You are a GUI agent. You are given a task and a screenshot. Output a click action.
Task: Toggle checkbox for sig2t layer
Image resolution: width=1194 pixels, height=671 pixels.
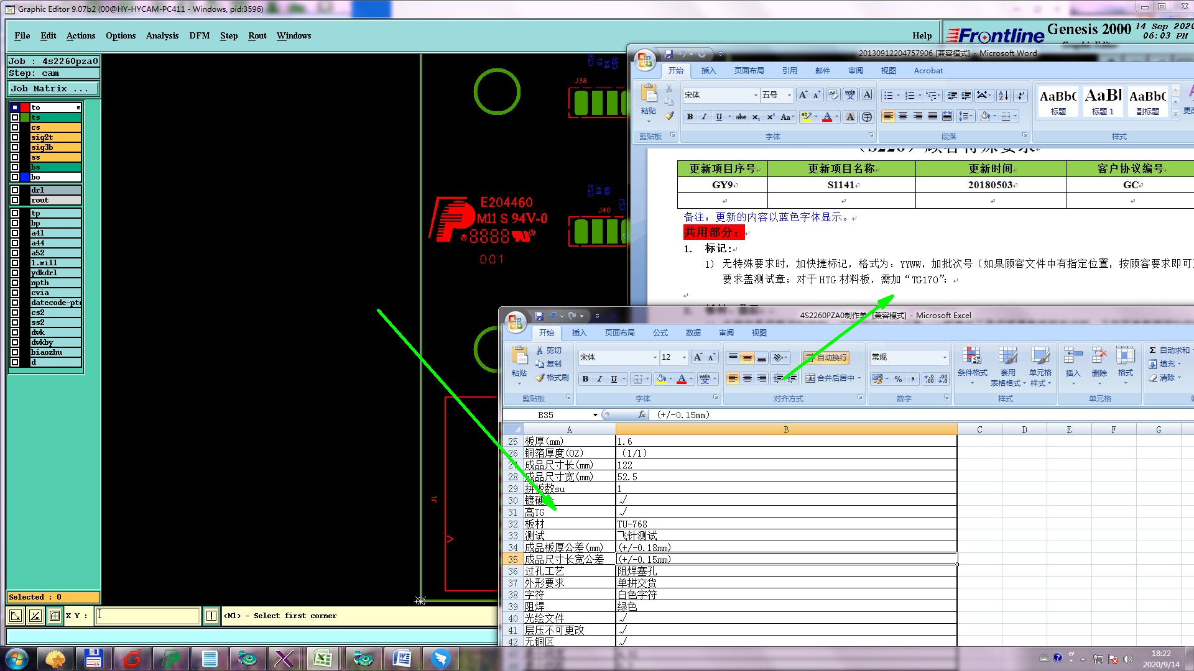[x=15, y=137]
